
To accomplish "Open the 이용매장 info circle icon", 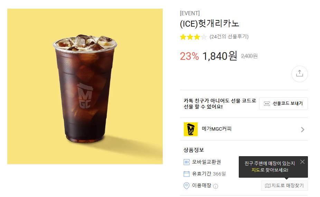I will [216, 186].
